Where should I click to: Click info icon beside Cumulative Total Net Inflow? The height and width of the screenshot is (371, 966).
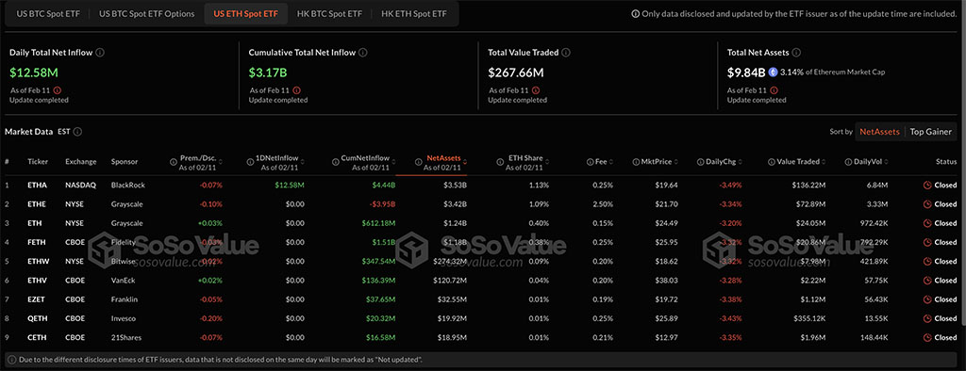coord(363,53)
